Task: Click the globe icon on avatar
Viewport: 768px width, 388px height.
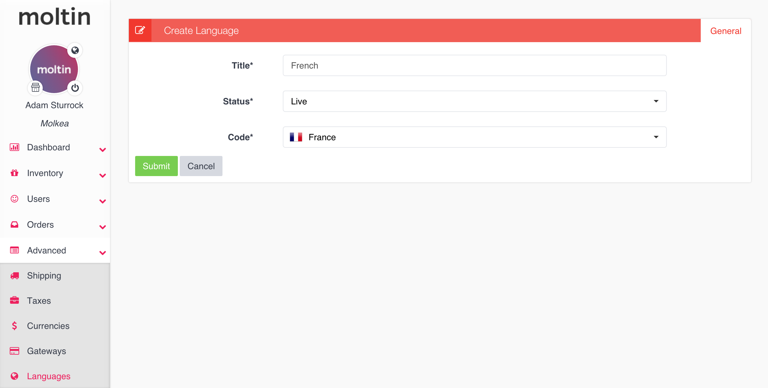Action: coord(75,50)
